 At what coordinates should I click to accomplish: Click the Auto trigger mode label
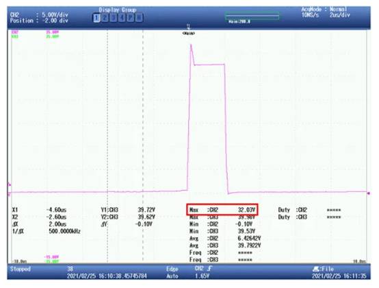pos(172,276)
